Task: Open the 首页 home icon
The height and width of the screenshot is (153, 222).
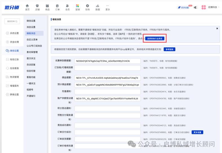Action: [x=27, y=6]
